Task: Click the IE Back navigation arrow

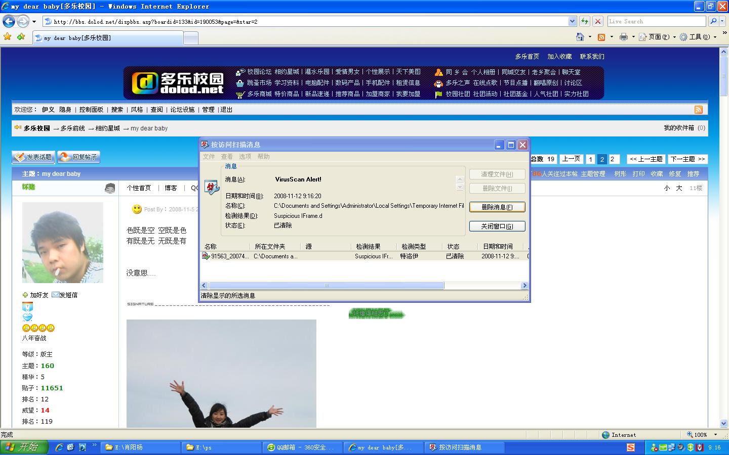Action: [9, 21]
